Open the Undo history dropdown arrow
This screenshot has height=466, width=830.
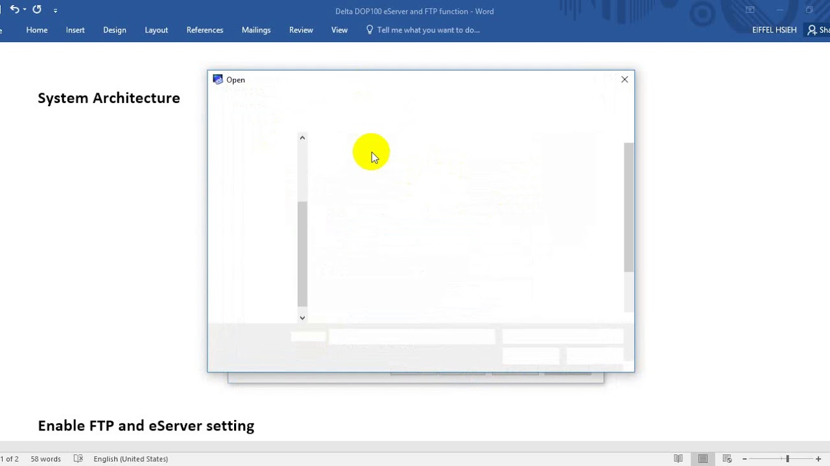(25, 10)
